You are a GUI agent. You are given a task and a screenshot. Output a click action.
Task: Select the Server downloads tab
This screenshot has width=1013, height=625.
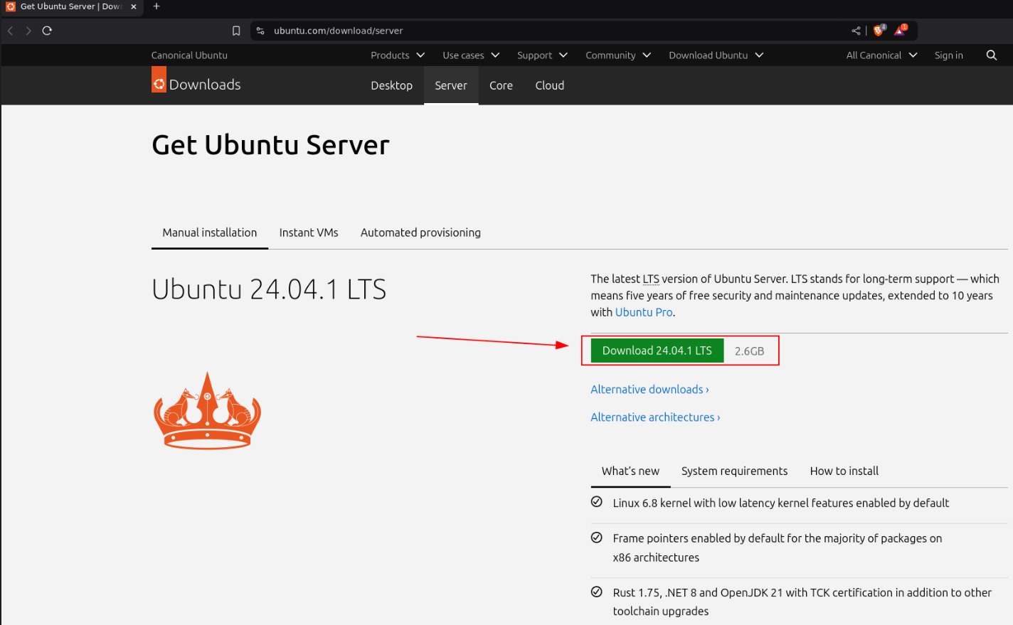[451, 85]
